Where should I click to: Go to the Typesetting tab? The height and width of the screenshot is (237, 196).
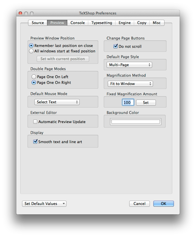[102, 23]
